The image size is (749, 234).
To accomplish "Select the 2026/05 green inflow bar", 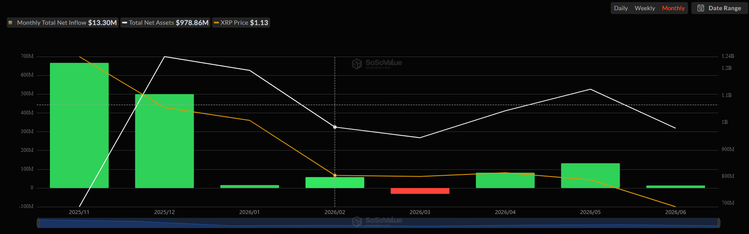I will click(590, 176).
